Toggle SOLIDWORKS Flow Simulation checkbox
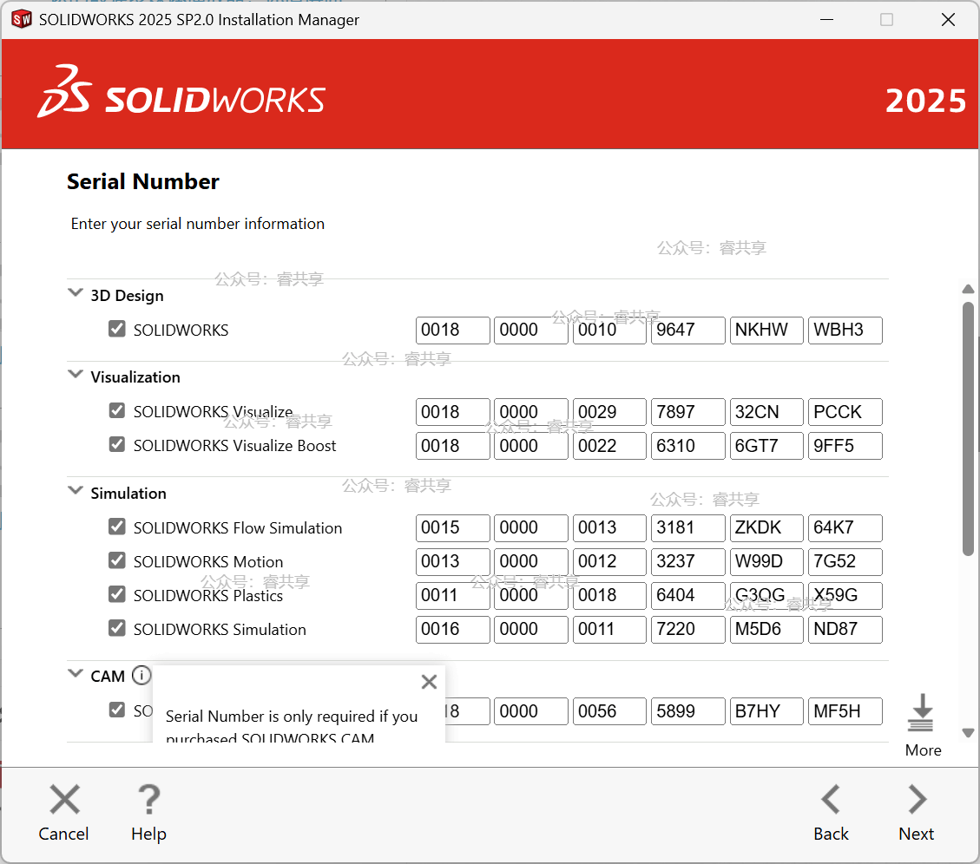980x864 pixels. [x=117, y=527]
